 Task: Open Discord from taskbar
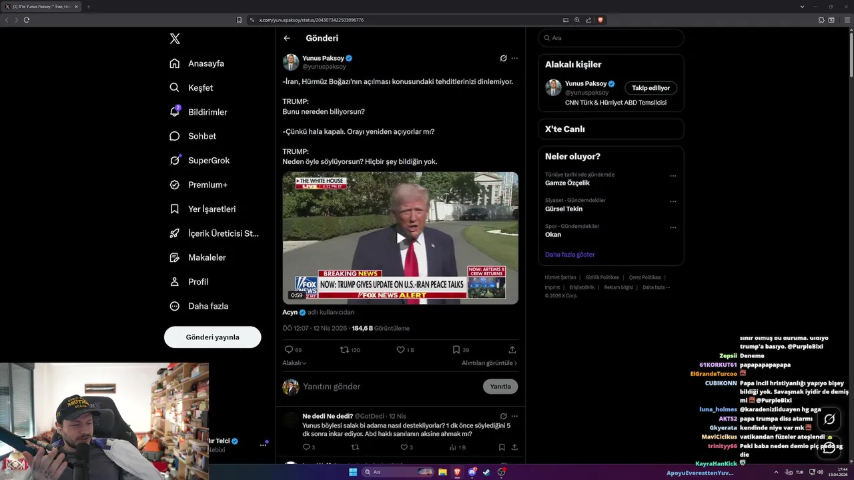point(472,472)
